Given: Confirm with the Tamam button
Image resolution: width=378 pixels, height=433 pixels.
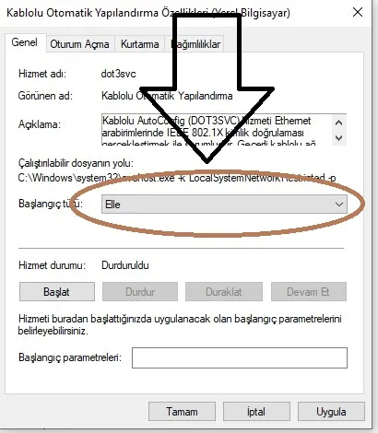Looking at the screenshot, I should [182, 412].
